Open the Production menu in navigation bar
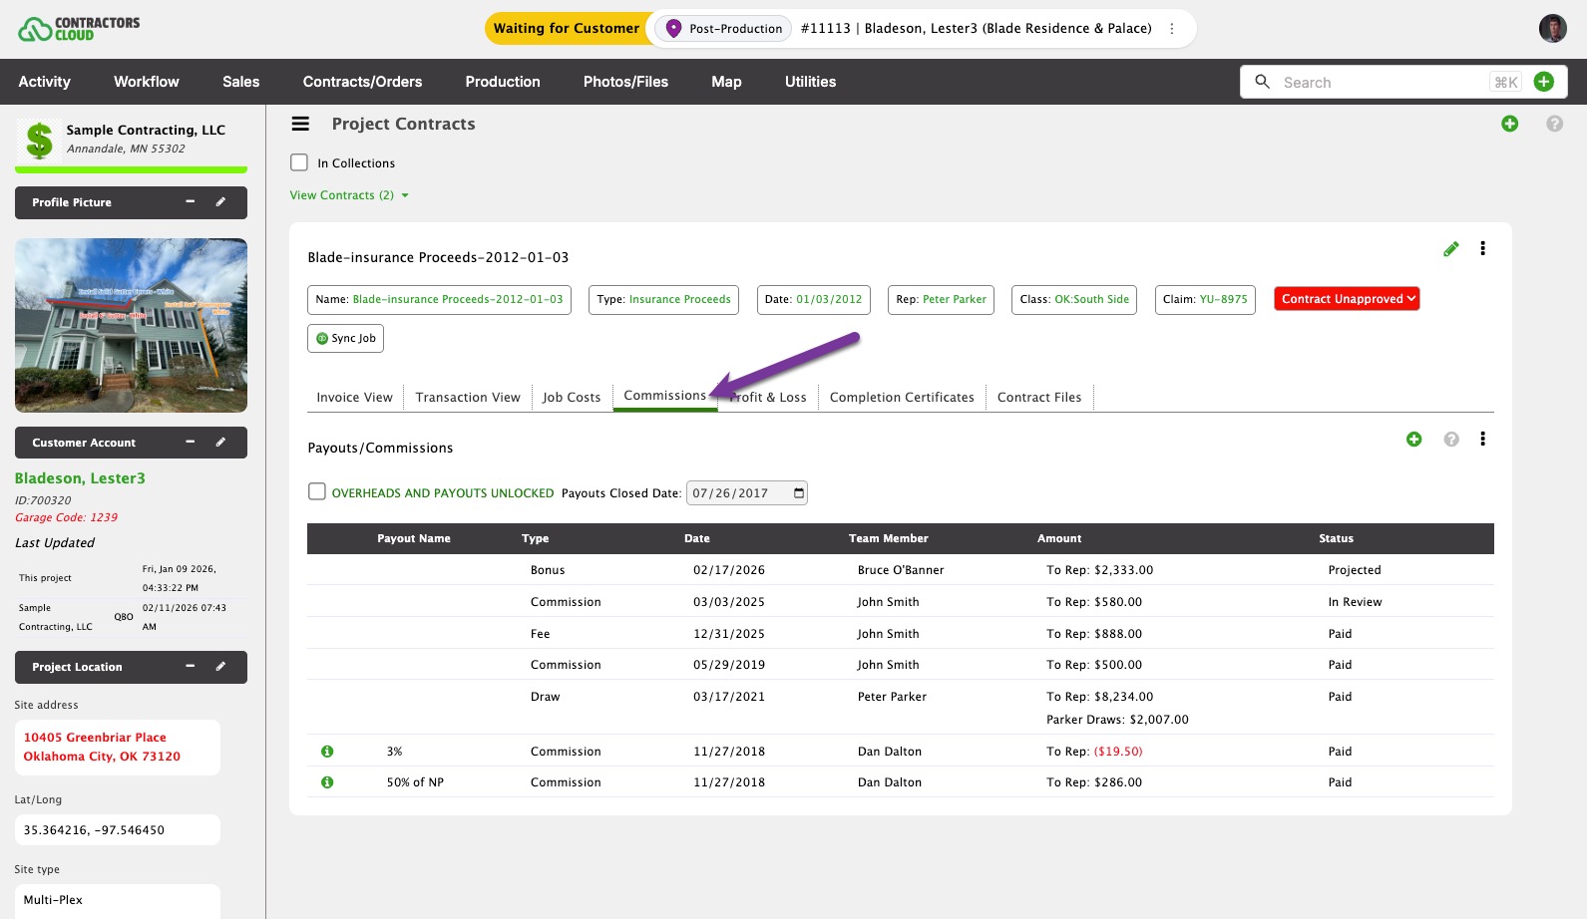This screenshot has height=919, width=1587. tap(502, 82)
